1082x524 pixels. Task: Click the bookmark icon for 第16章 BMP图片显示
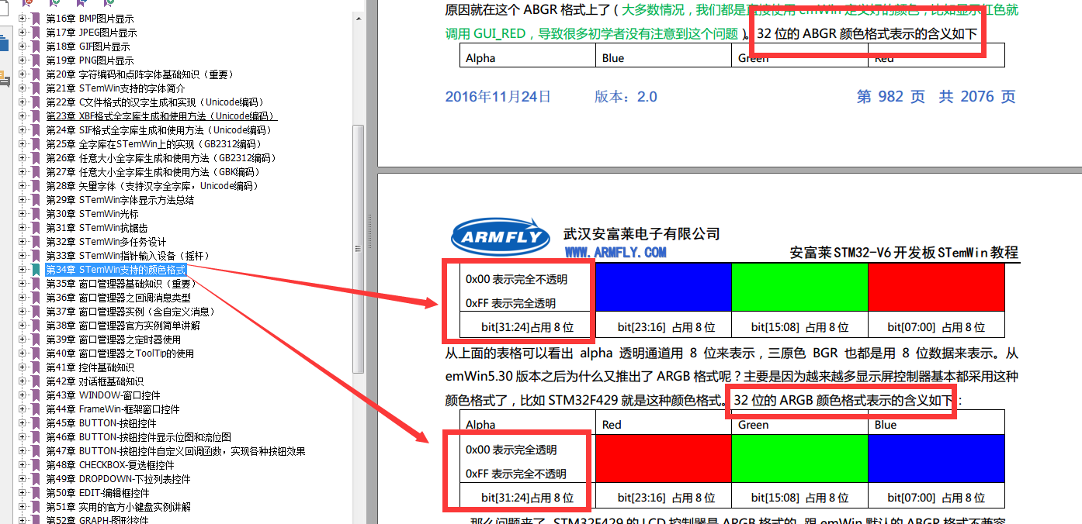pos(35,19)
